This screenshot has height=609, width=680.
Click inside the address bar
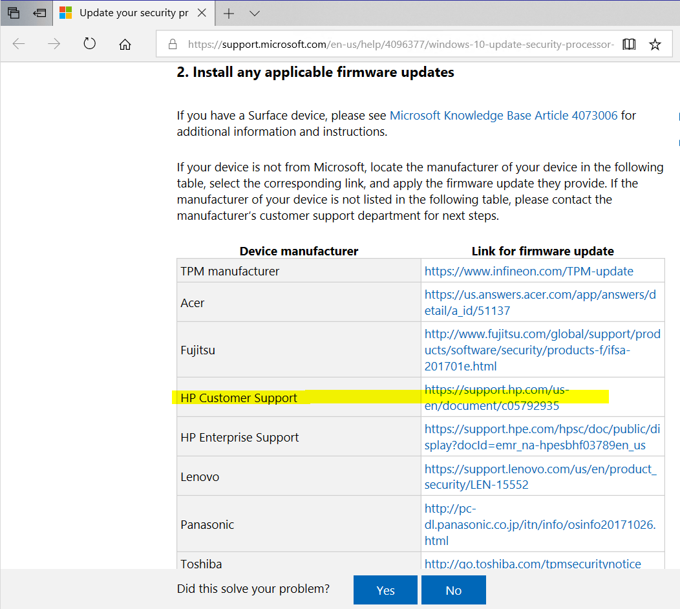coord(388,44)
